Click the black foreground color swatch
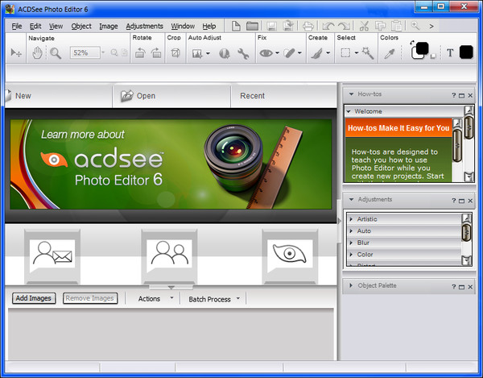Image resolution: width=483 pixels, height=378 pixels. pos(419,50)
